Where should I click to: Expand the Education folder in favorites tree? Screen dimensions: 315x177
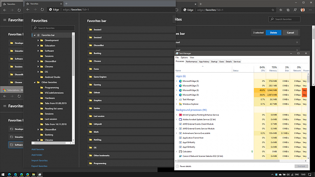point(38,46)
